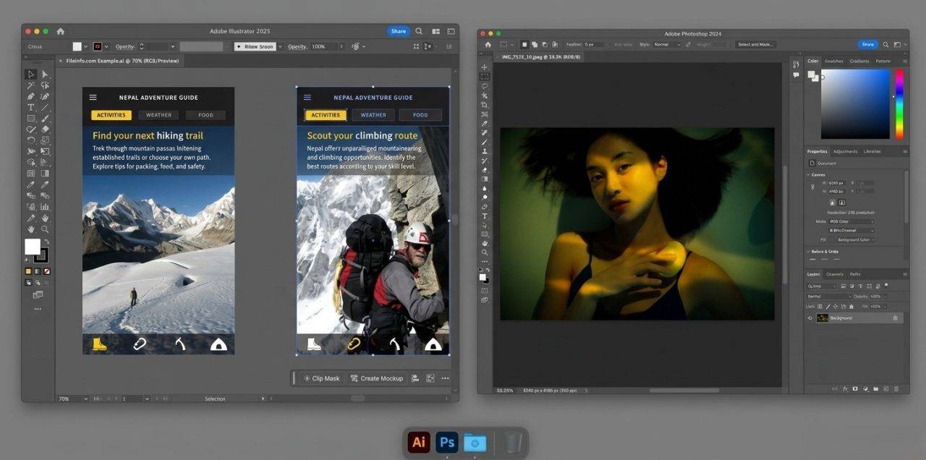This screenshot has height=460, width=926.
Task: Click the Edit Toolbar three-dots icon in Illustrator
Action: tap(38, 309)
